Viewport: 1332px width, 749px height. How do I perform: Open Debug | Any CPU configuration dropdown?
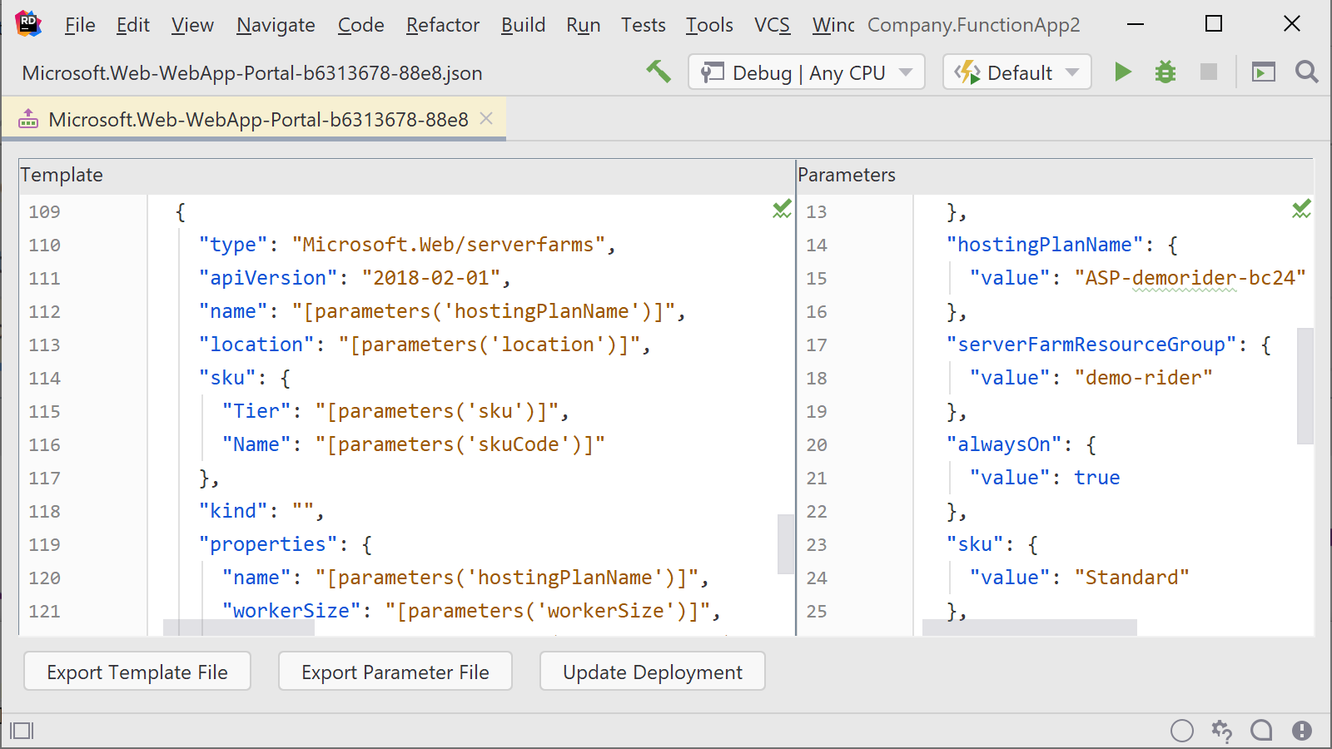tap(807, 72)
